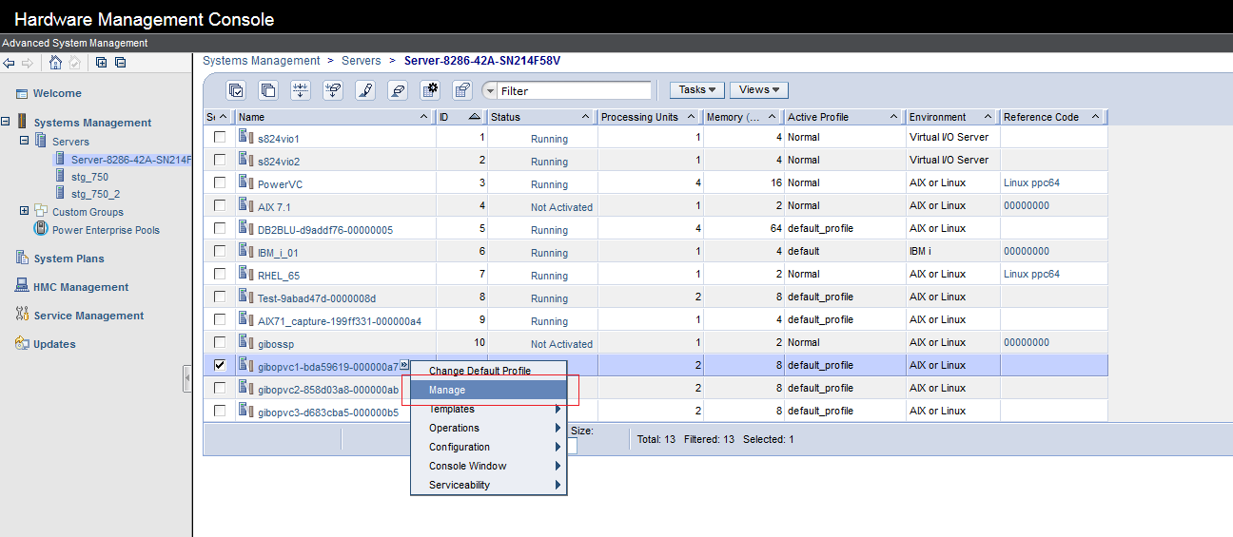Screen dimensions: 1233x537
Task: Click the home icon in navigation toolbar
Action: pyautogui.click(x=55, y=63)
